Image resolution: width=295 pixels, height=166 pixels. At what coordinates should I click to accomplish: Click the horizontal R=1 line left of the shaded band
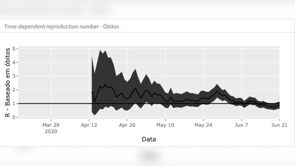(x=52, y=104)
